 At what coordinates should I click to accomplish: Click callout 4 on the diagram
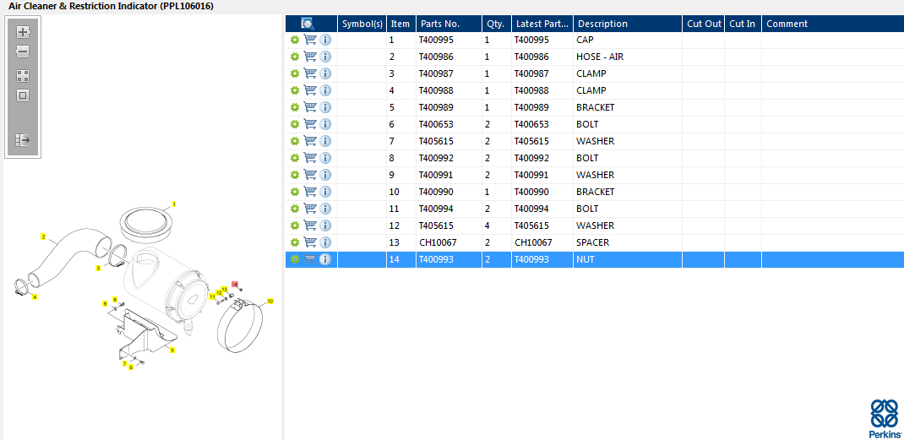35,297
